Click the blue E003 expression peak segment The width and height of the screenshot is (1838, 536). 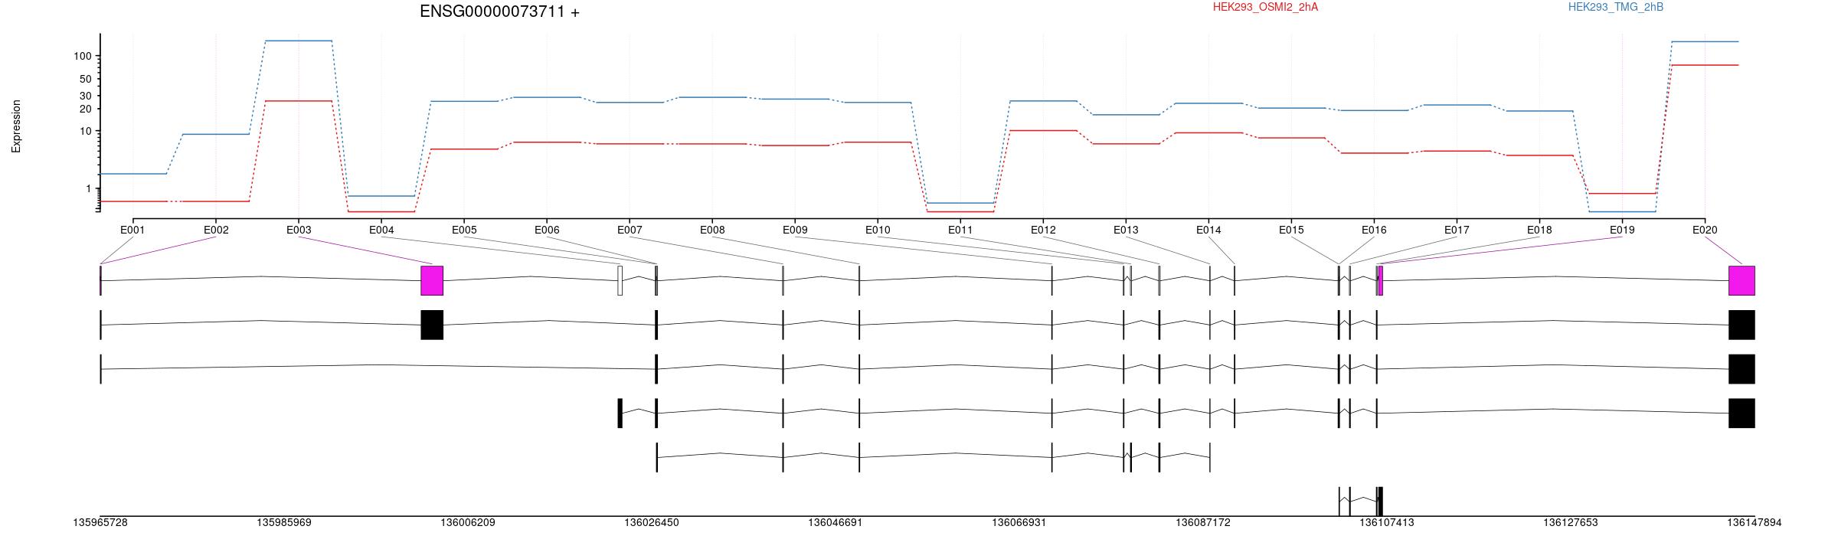pyautogui.click(x=299, y=41)
